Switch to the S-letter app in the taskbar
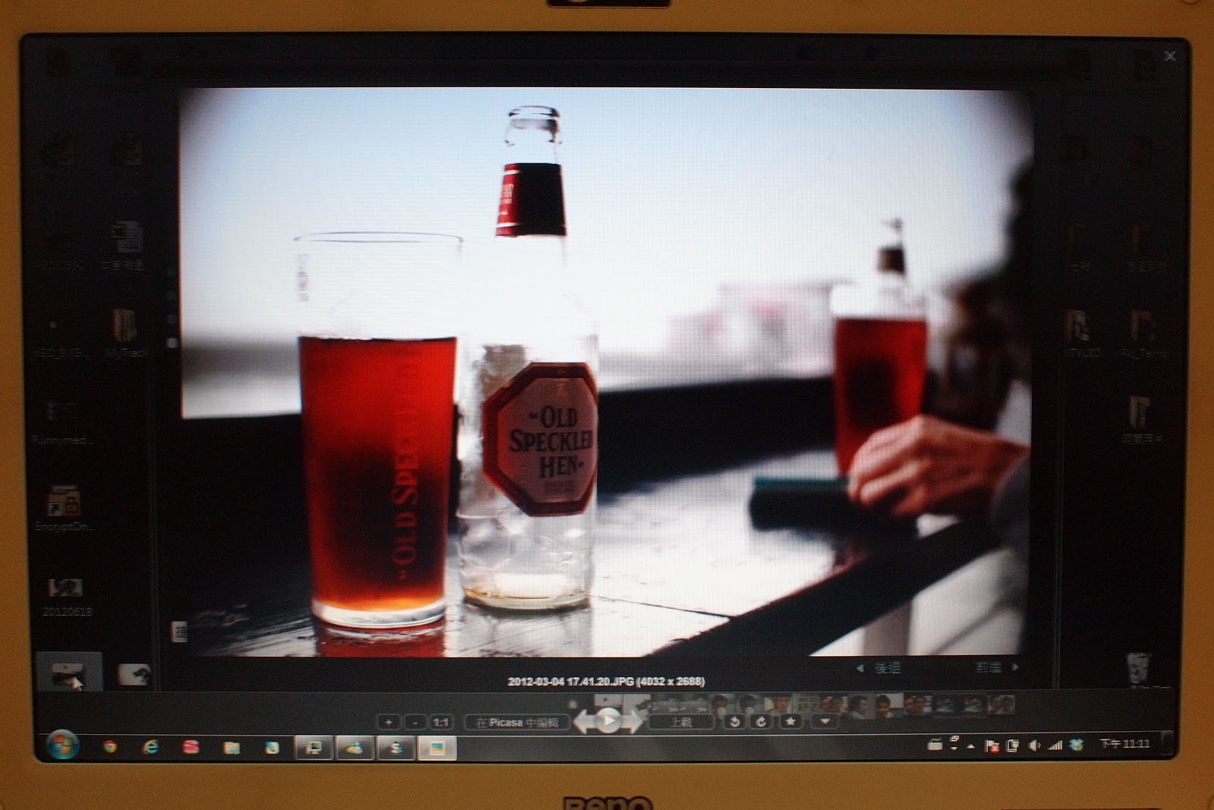The height and width of the screenshot is (810, 1214). [x=395, y=748]
